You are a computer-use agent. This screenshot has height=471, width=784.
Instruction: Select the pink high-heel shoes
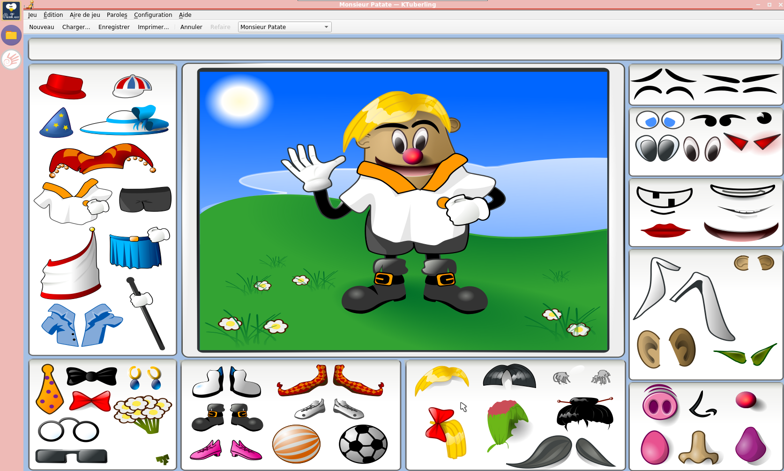[226, 450]
